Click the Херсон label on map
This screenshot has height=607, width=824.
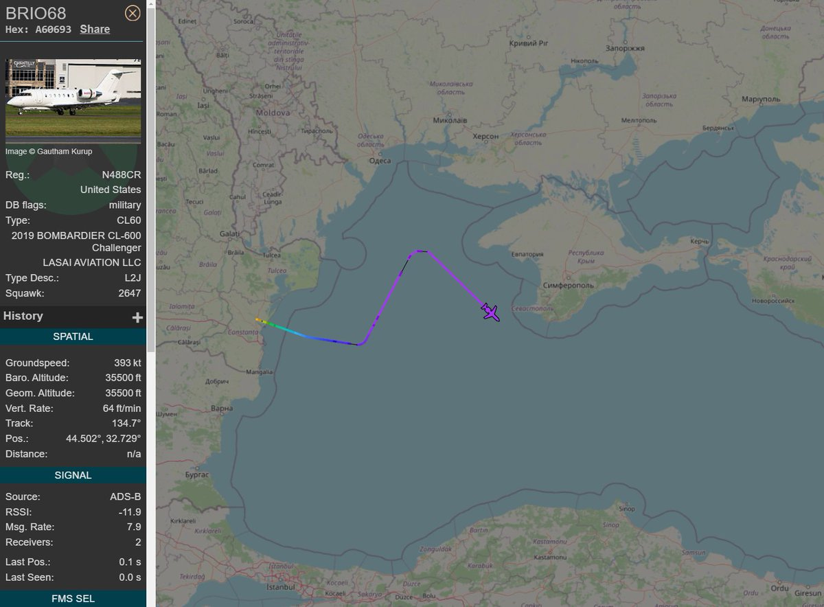pyautogui.click(x=485, y=137)
